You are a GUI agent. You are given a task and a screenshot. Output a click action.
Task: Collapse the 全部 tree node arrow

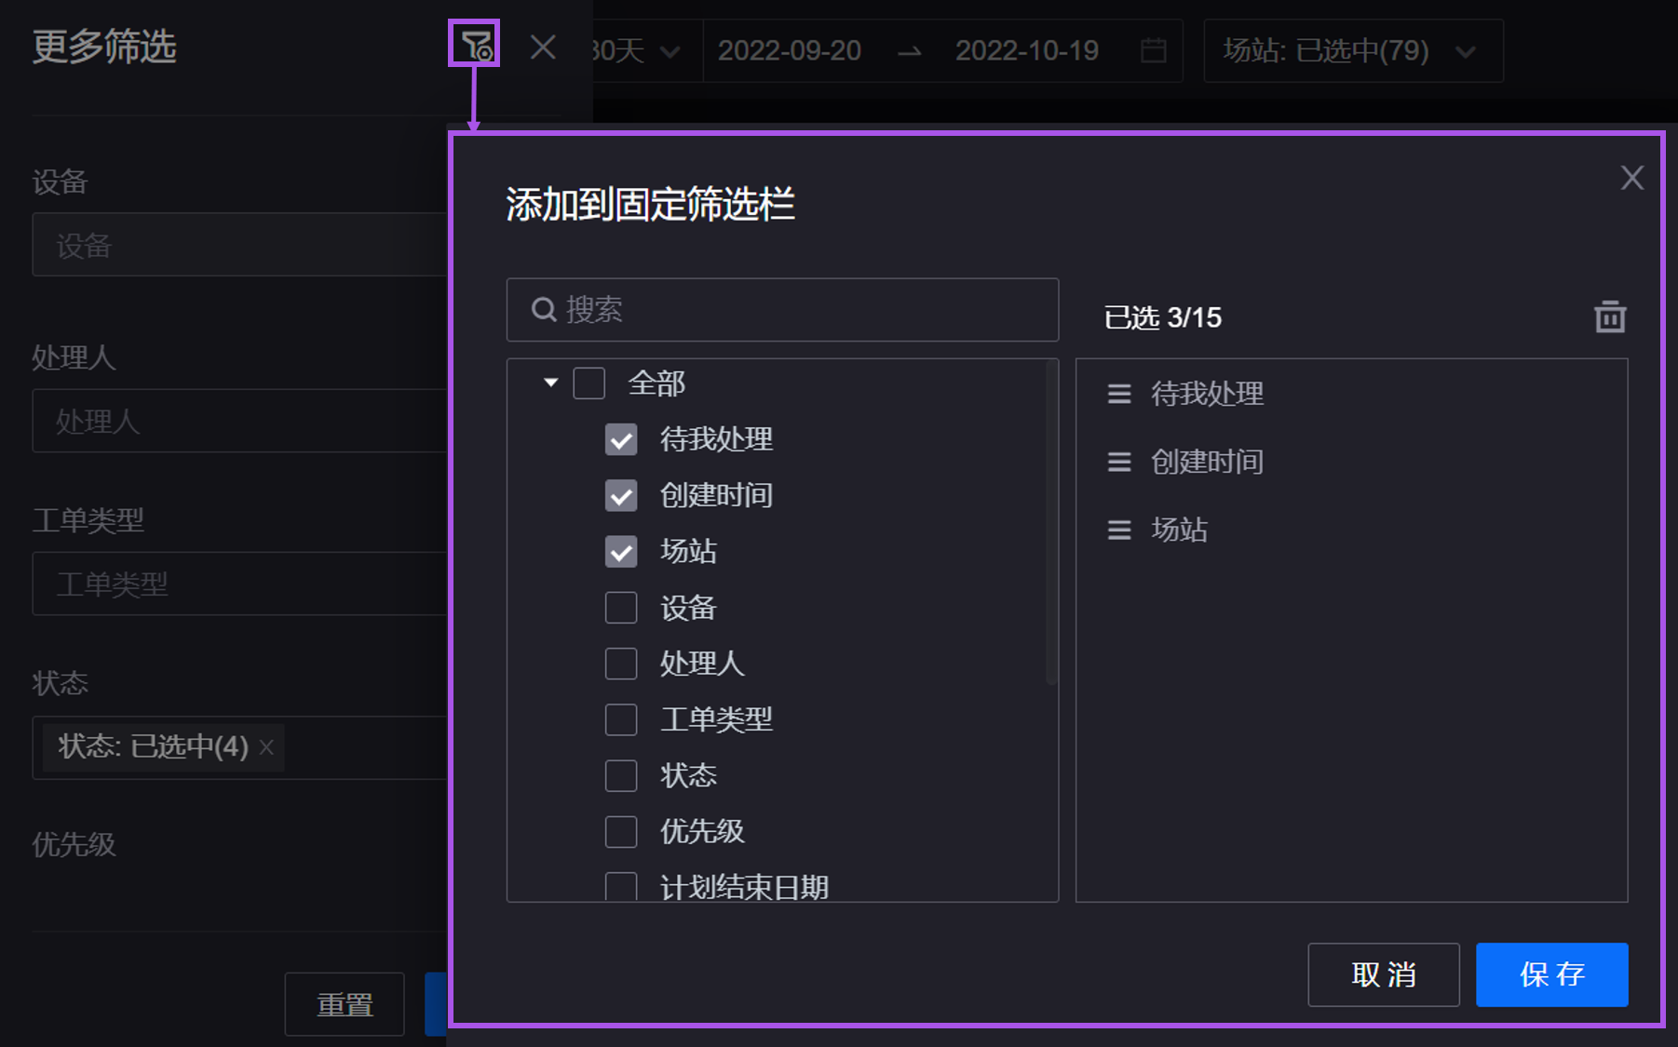tap(550, 383)
